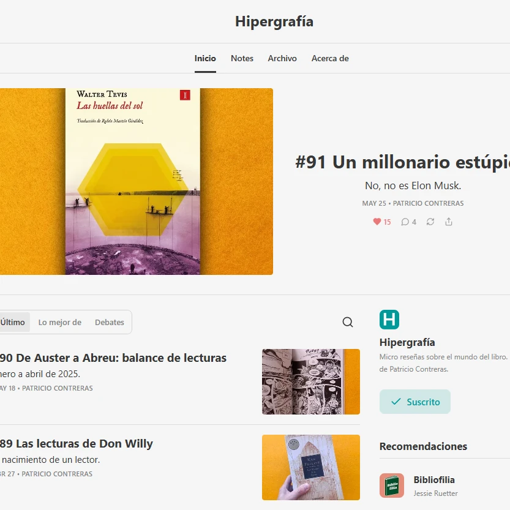Viewport: 510px width, 510px height.
Task: Open Las lecturas de Don Willy article
Action: 77,444
